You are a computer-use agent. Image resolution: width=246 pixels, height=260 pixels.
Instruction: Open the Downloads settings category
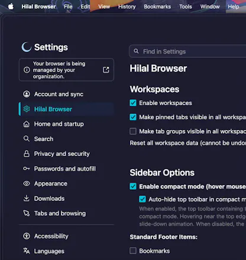(x=66, y=199)
